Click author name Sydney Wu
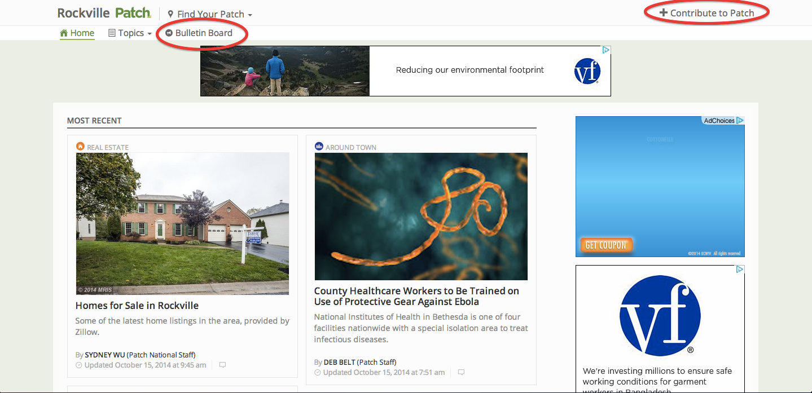 click(x=104, y=355)
